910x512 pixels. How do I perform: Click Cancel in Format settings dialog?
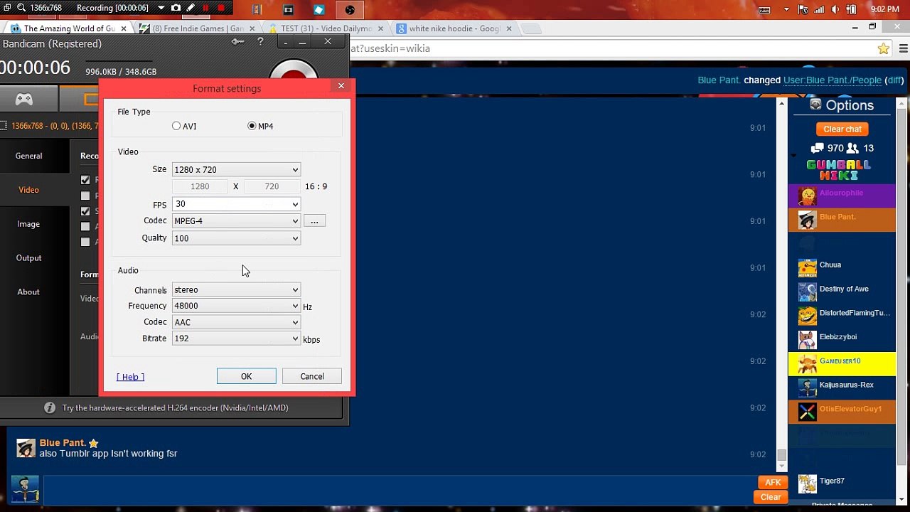(312, 376)
